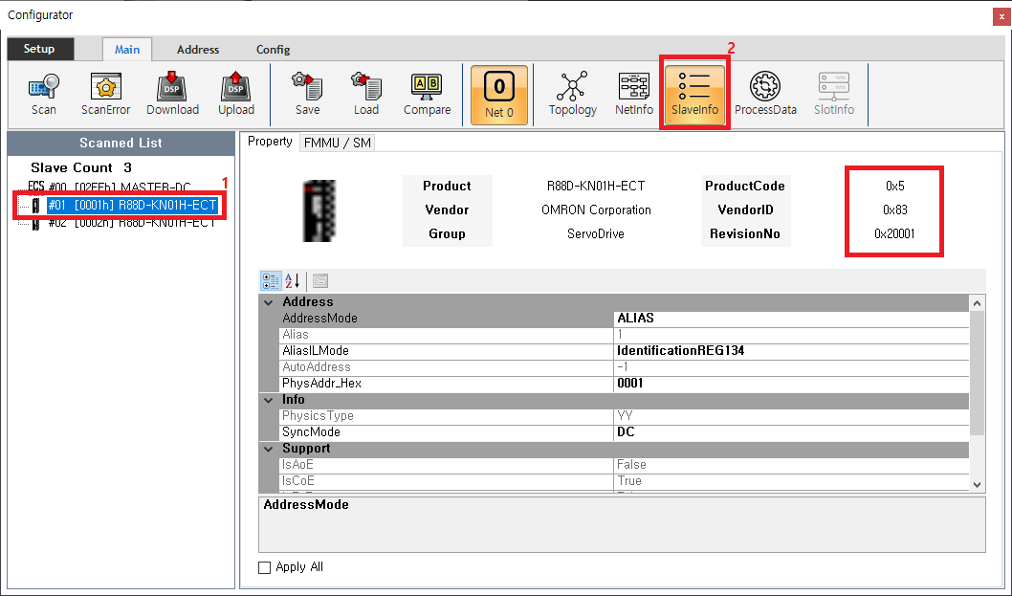The image size is (1012, 596).
Task: Select slave #02 R88D-KN01H-ECT in the list
Action: click(x=132, y=223)
